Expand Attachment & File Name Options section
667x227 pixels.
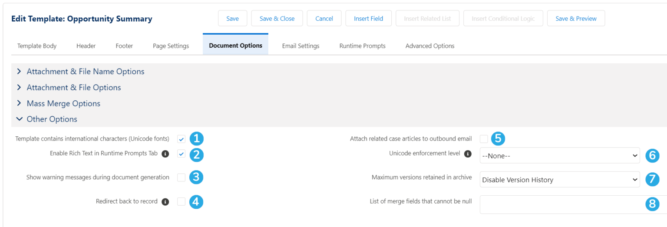tap(86, 72)
